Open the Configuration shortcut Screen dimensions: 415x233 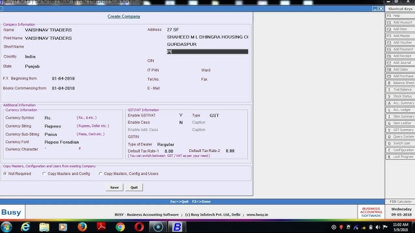coord(400,150)
